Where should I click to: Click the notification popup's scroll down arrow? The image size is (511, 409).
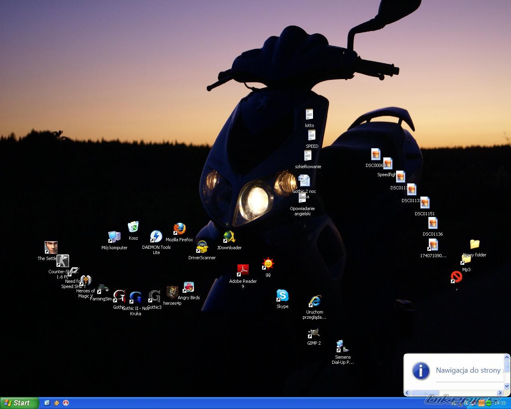point(507,386)
